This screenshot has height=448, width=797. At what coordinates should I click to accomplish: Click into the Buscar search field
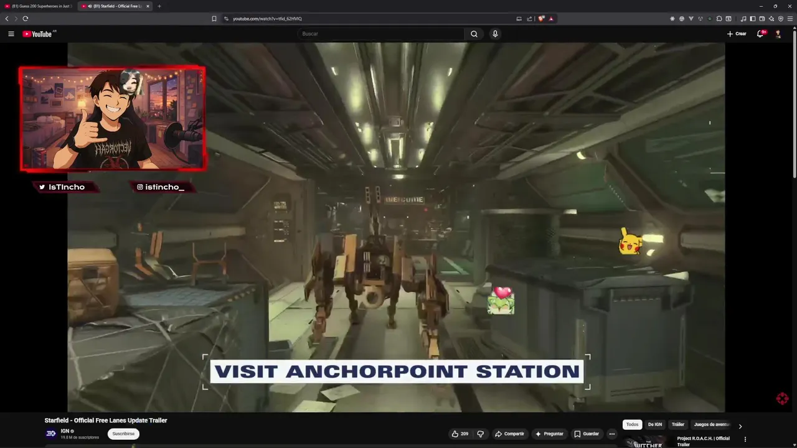click(381, 34)
